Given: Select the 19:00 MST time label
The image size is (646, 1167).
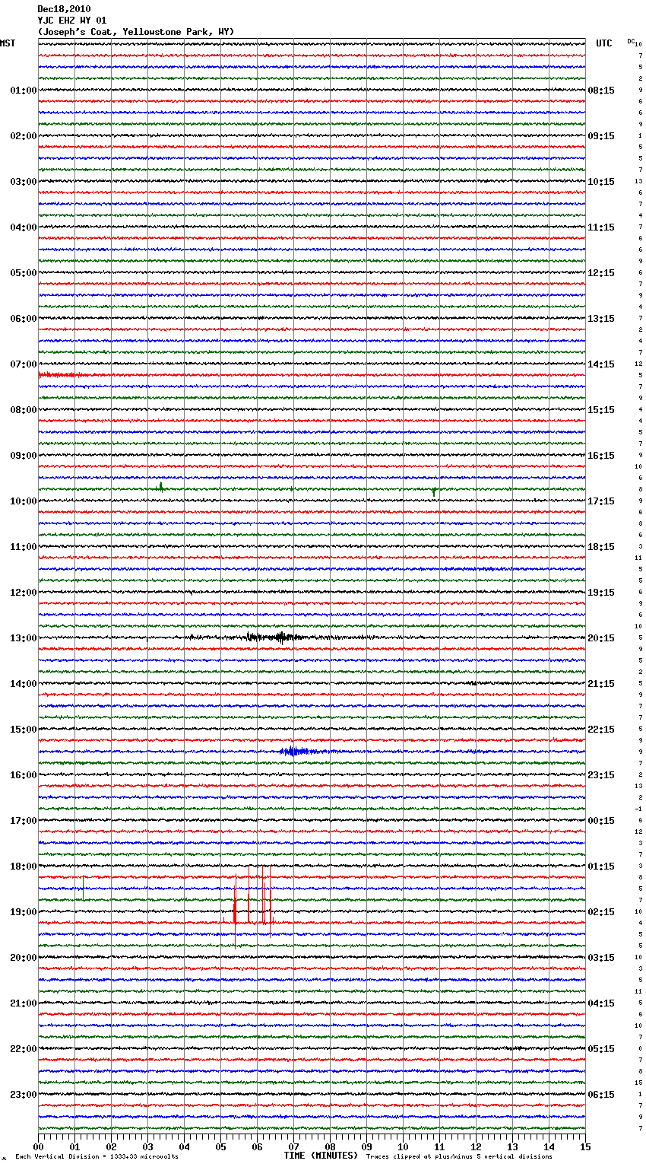Looking at the screenshot, I should (24, 912).
